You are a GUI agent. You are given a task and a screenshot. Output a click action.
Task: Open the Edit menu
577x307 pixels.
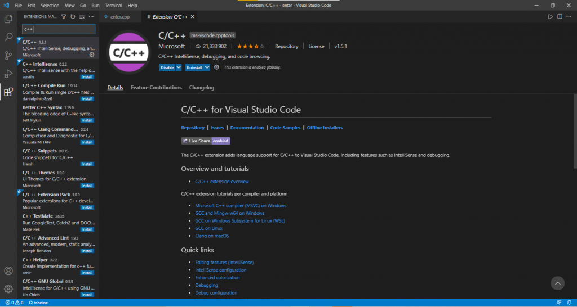[x=32, y=6]
